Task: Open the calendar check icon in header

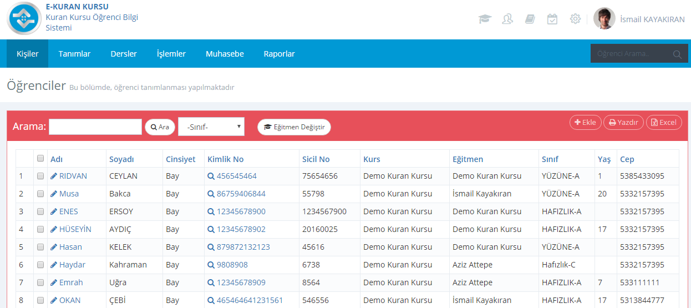Action: coord(552,19)
